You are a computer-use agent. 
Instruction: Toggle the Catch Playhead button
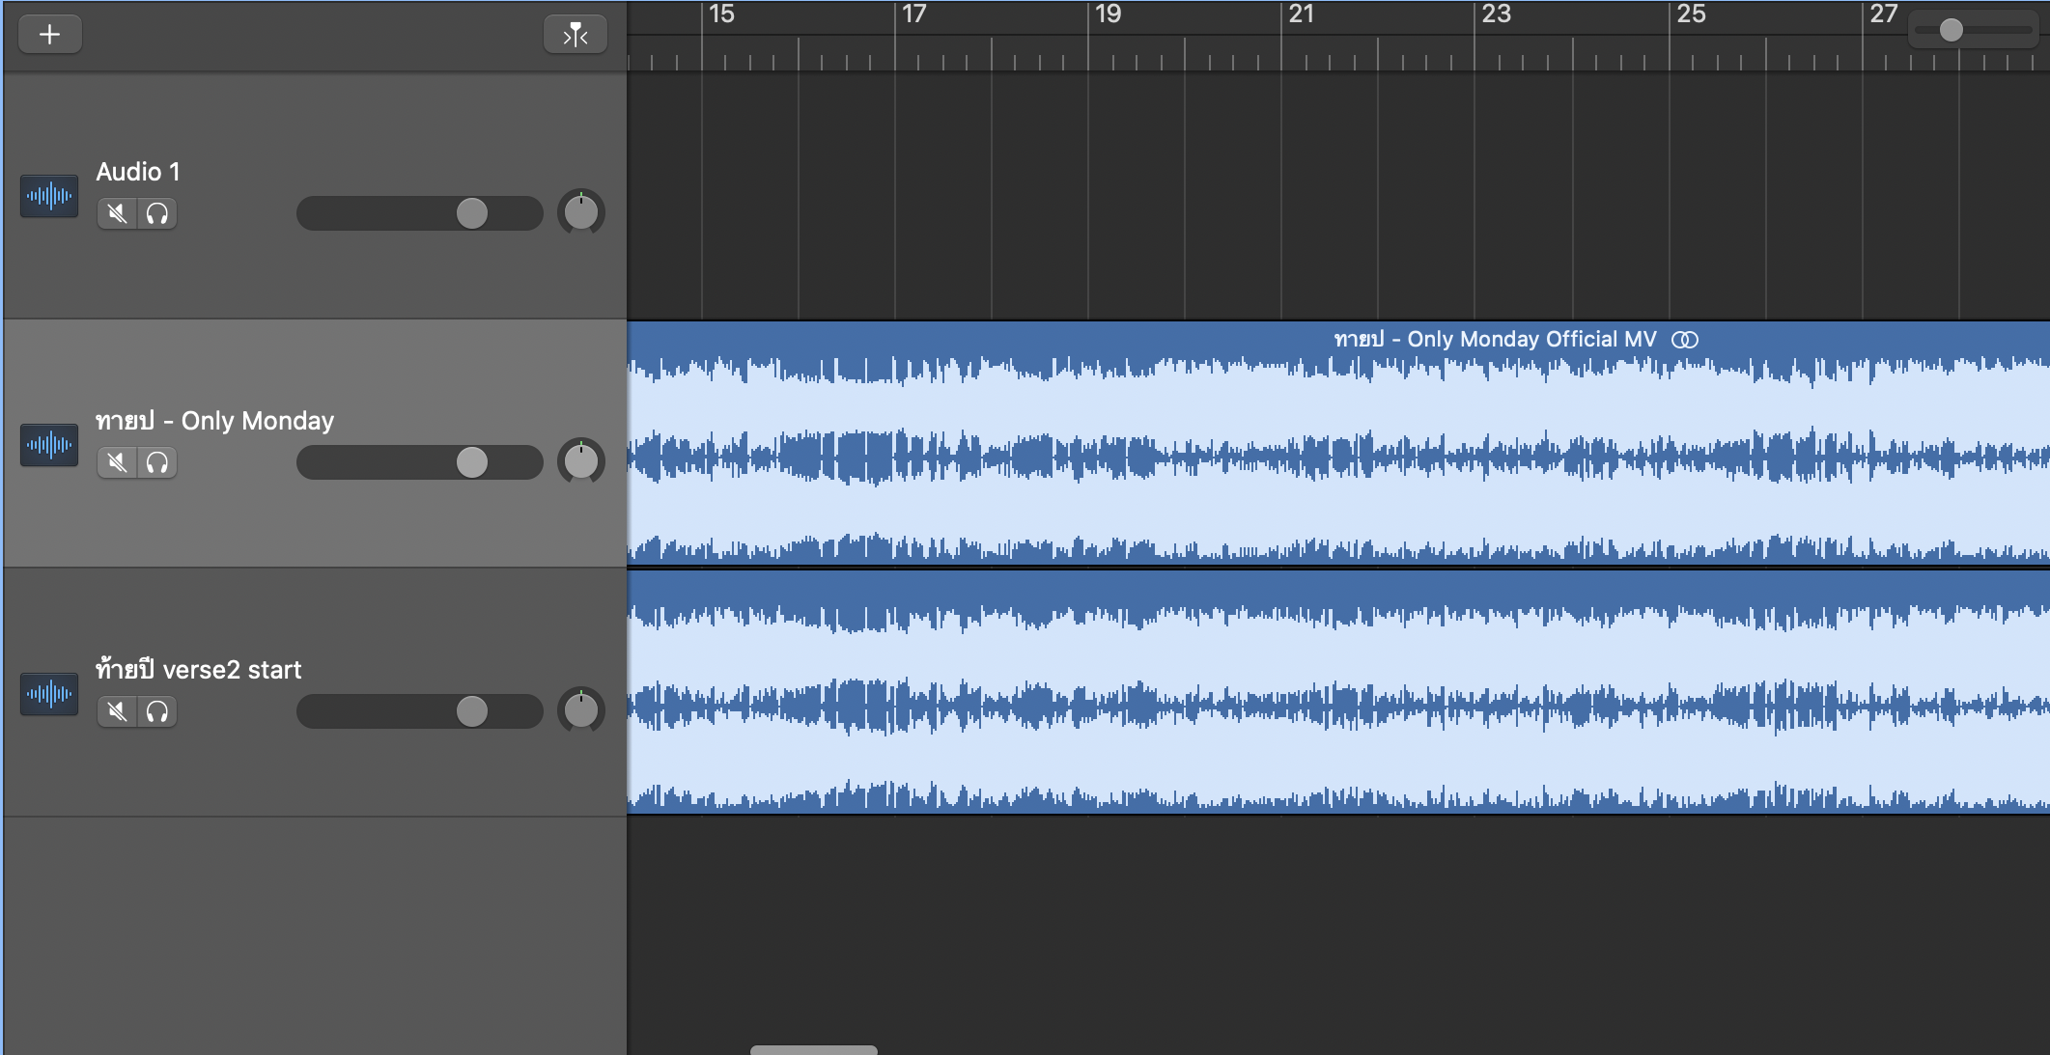tap(576, 35)
